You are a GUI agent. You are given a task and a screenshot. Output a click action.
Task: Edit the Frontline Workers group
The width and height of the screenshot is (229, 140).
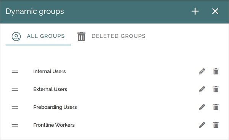202,125
